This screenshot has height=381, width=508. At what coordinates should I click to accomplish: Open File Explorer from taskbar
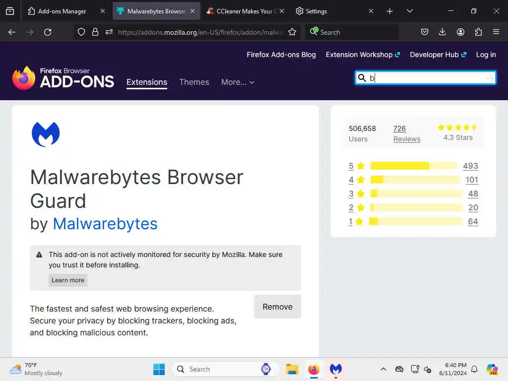pyautogui.click(x=292, y=369)
